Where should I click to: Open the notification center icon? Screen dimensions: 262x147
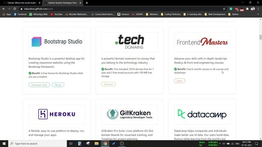click(256, 143)
